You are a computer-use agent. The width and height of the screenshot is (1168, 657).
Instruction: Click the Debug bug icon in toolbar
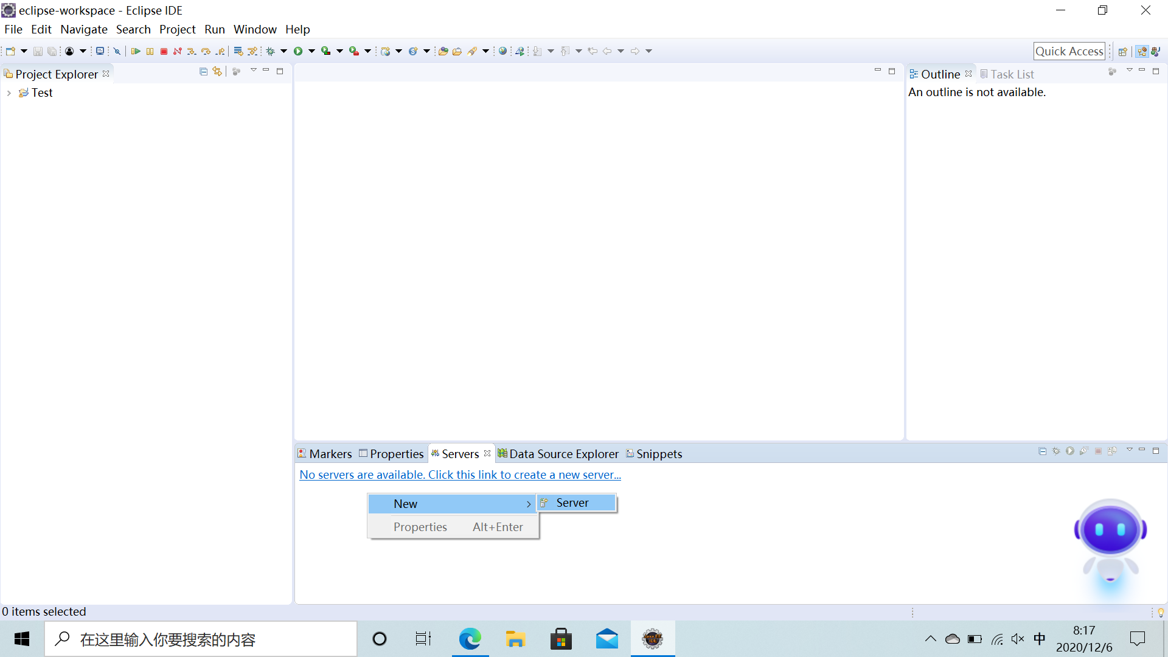coord(271,52)
